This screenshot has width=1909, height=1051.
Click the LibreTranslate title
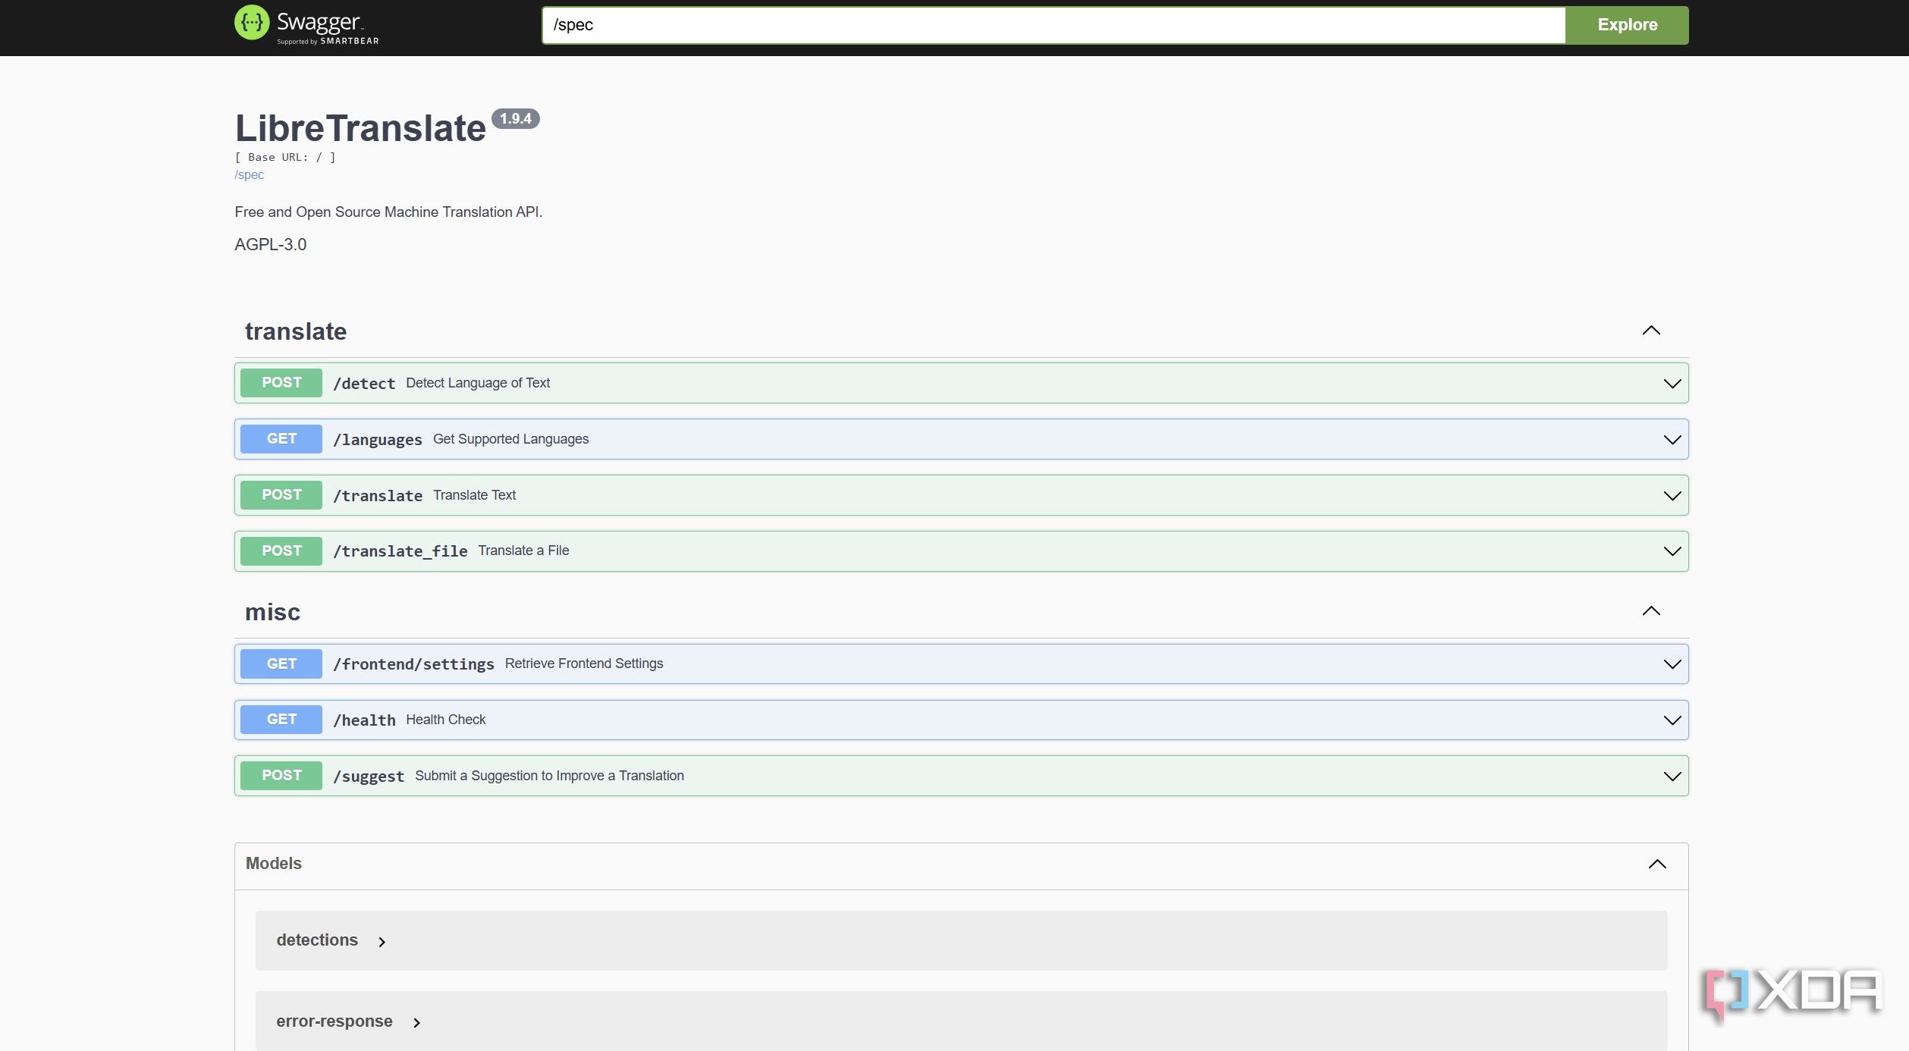360,127
